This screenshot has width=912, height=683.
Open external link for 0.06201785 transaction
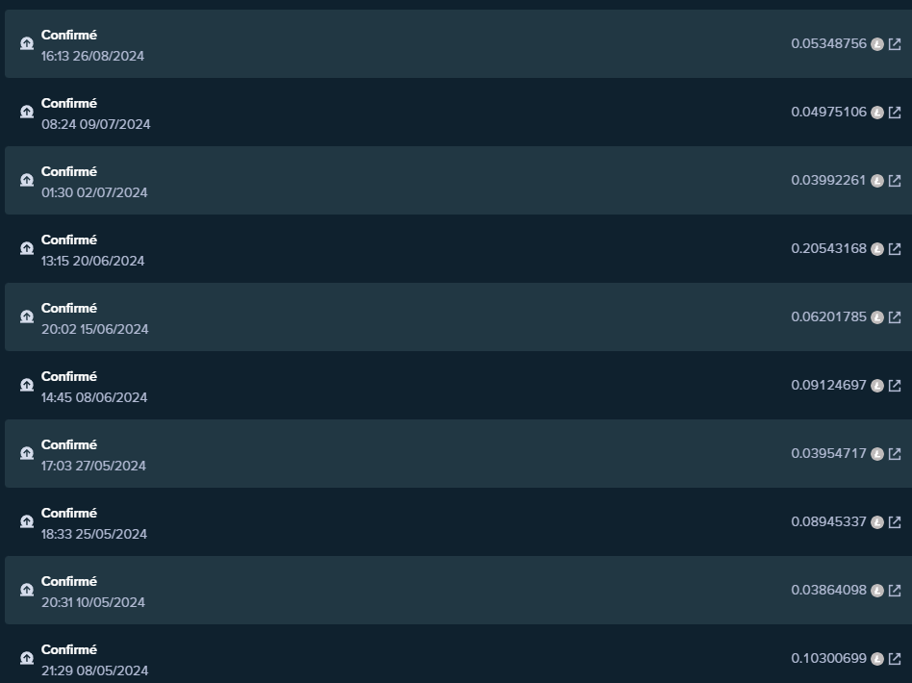(895, 317)
